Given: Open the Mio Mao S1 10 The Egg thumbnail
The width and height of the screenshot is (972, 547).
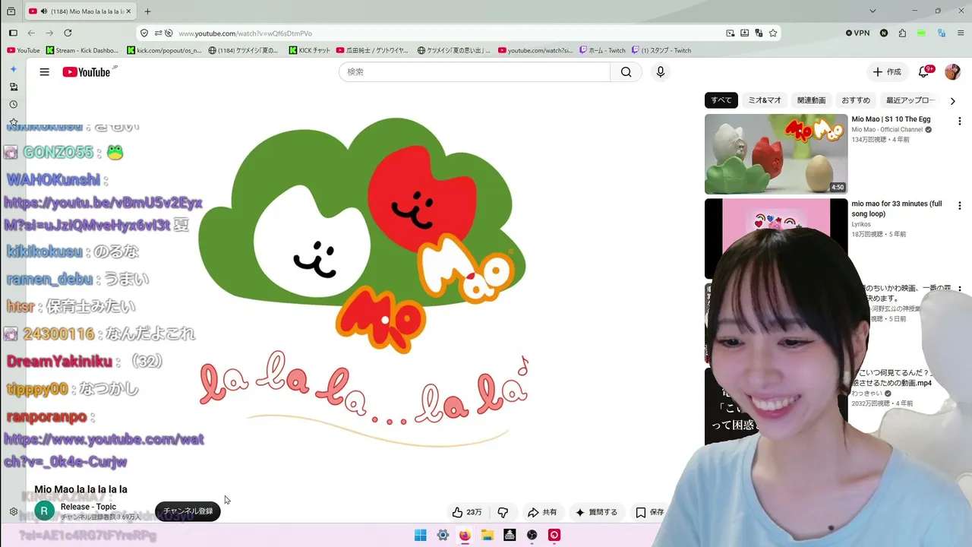Looking at the screenshot, I should click(x=776, y=154).
